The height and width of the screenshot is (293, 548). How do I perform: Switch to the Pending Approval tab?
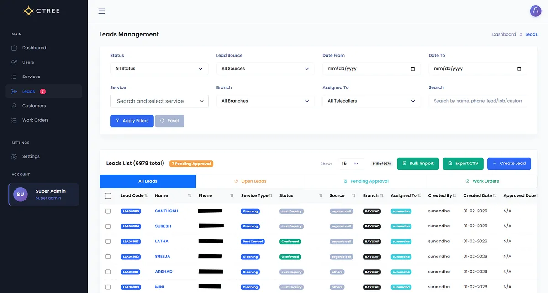point(366,181)
